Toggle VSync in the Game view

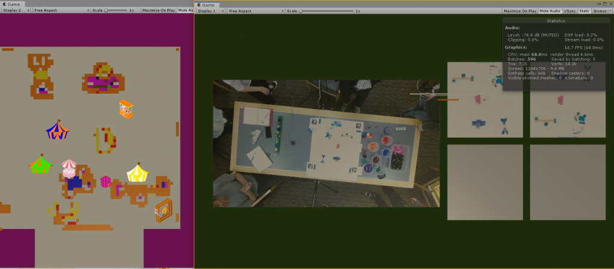click(x=570, y=11)
